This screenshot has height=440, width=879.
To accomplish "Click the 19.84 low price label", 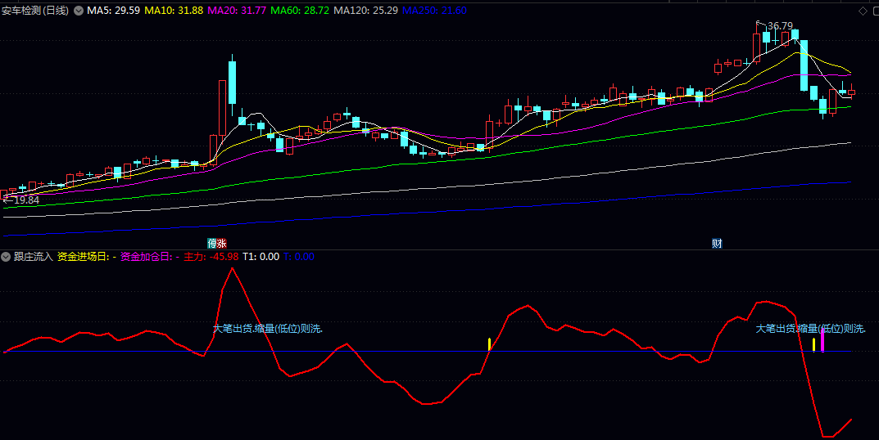I will (25, 200).
